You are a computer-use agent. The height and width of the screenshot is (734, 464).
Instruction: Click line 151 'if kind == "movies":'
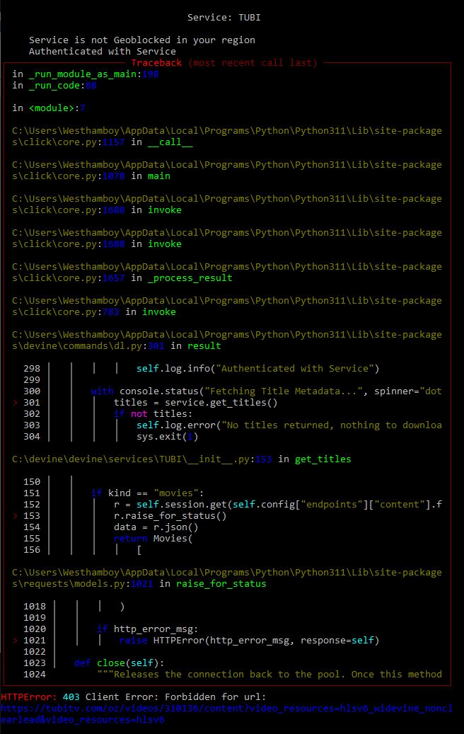[147, 493]
